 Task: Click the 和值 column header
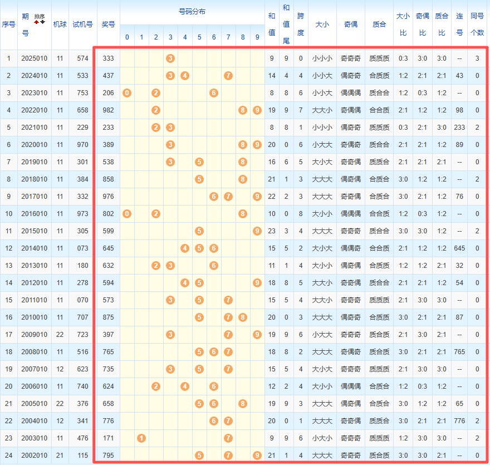(x=272, y=25)
